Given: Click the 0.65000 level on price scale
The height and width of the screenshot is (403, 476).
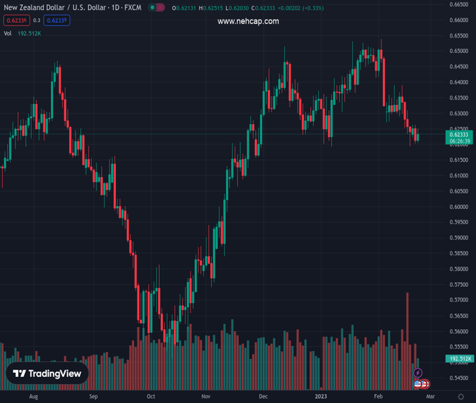Looking at the screenshot, I should click(459, 51).
